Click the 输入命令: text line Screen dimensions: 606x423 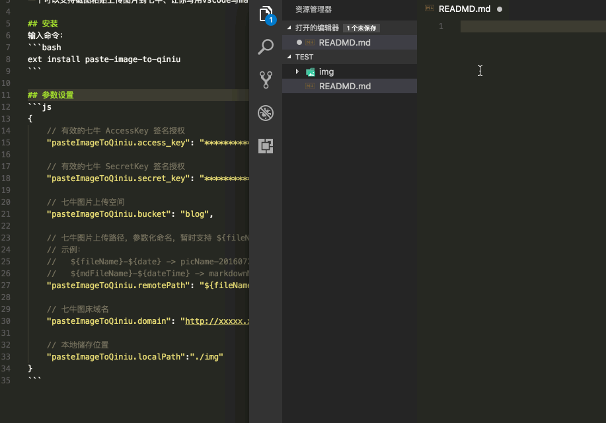(x=45, y=36)
